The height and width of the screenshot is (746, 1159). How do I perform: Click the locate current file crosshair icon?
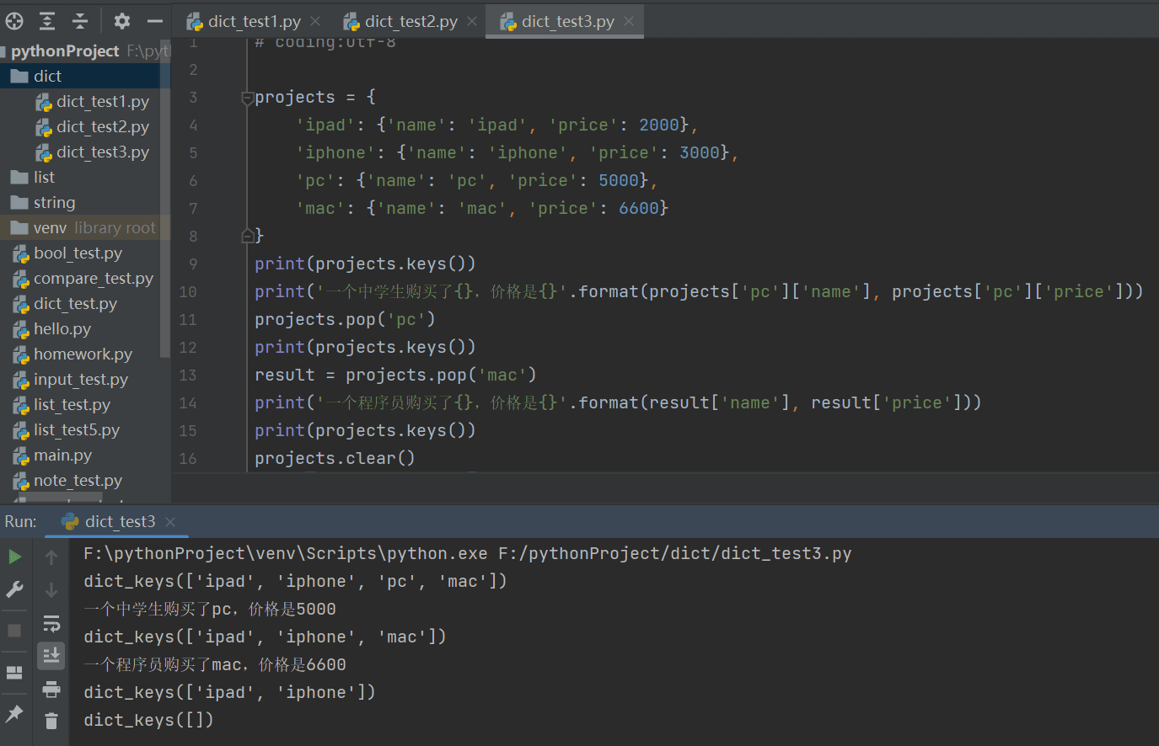(14, 21)
